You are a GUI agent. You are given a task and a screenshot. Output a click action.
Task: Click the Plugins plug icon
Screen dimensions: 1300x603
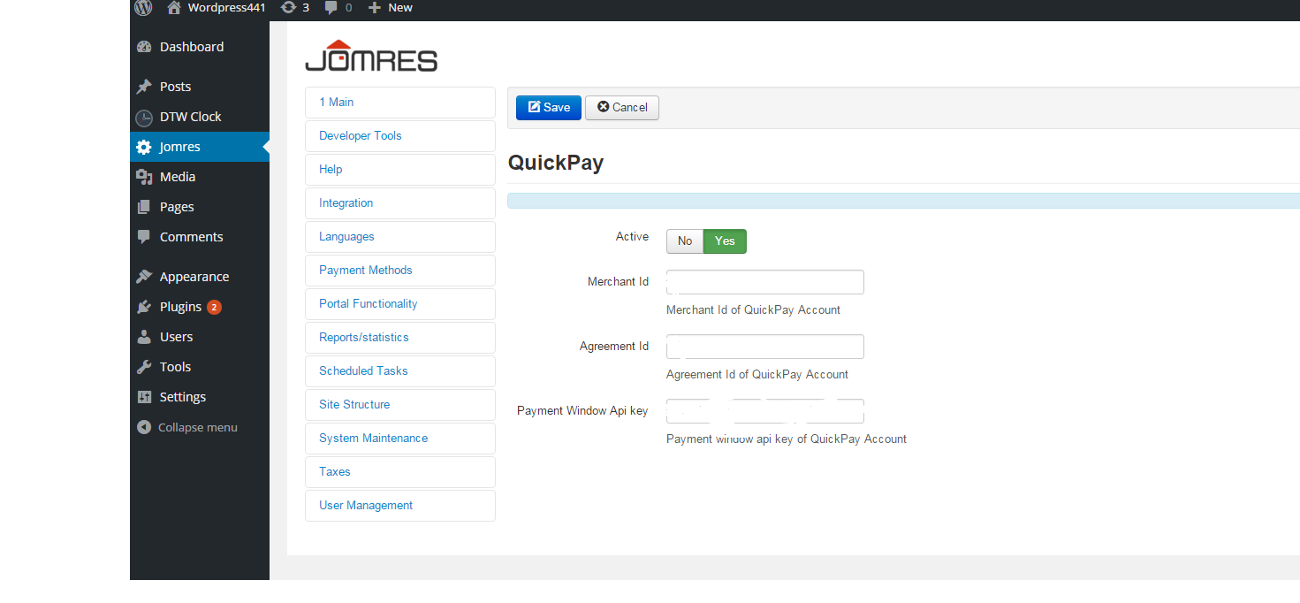(x=144, y=307)
